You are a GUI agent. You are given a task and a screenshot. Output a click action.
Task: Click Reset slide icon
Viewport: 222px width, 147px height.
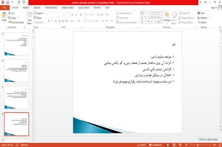(35, 18)
